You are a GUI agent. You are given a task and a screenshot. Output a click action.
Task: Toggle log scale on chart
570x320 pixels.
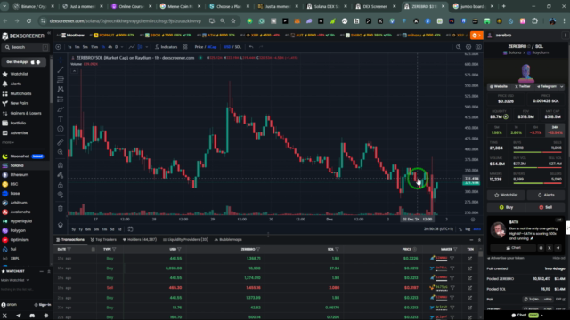[x=468, y=229]
